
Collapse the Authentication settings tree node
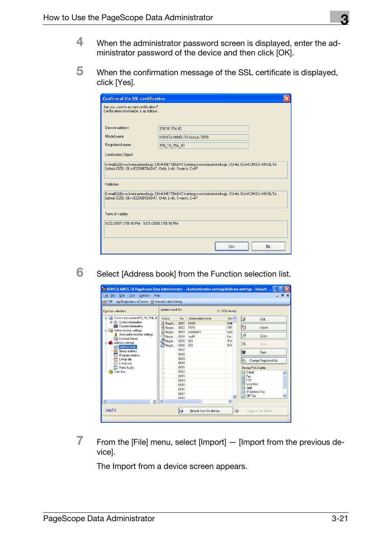[x=106, y=330]
